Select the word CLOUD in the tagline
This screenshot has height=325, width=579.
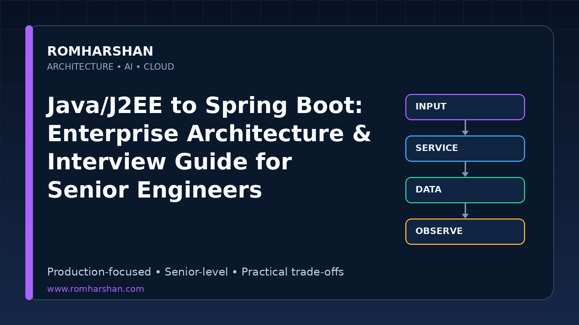(159, 67)
